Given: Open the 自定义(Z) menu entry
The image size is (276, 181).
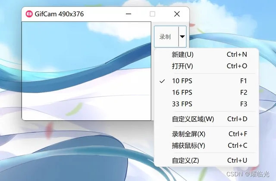Looking at the screenshot, I should [206, 160].
